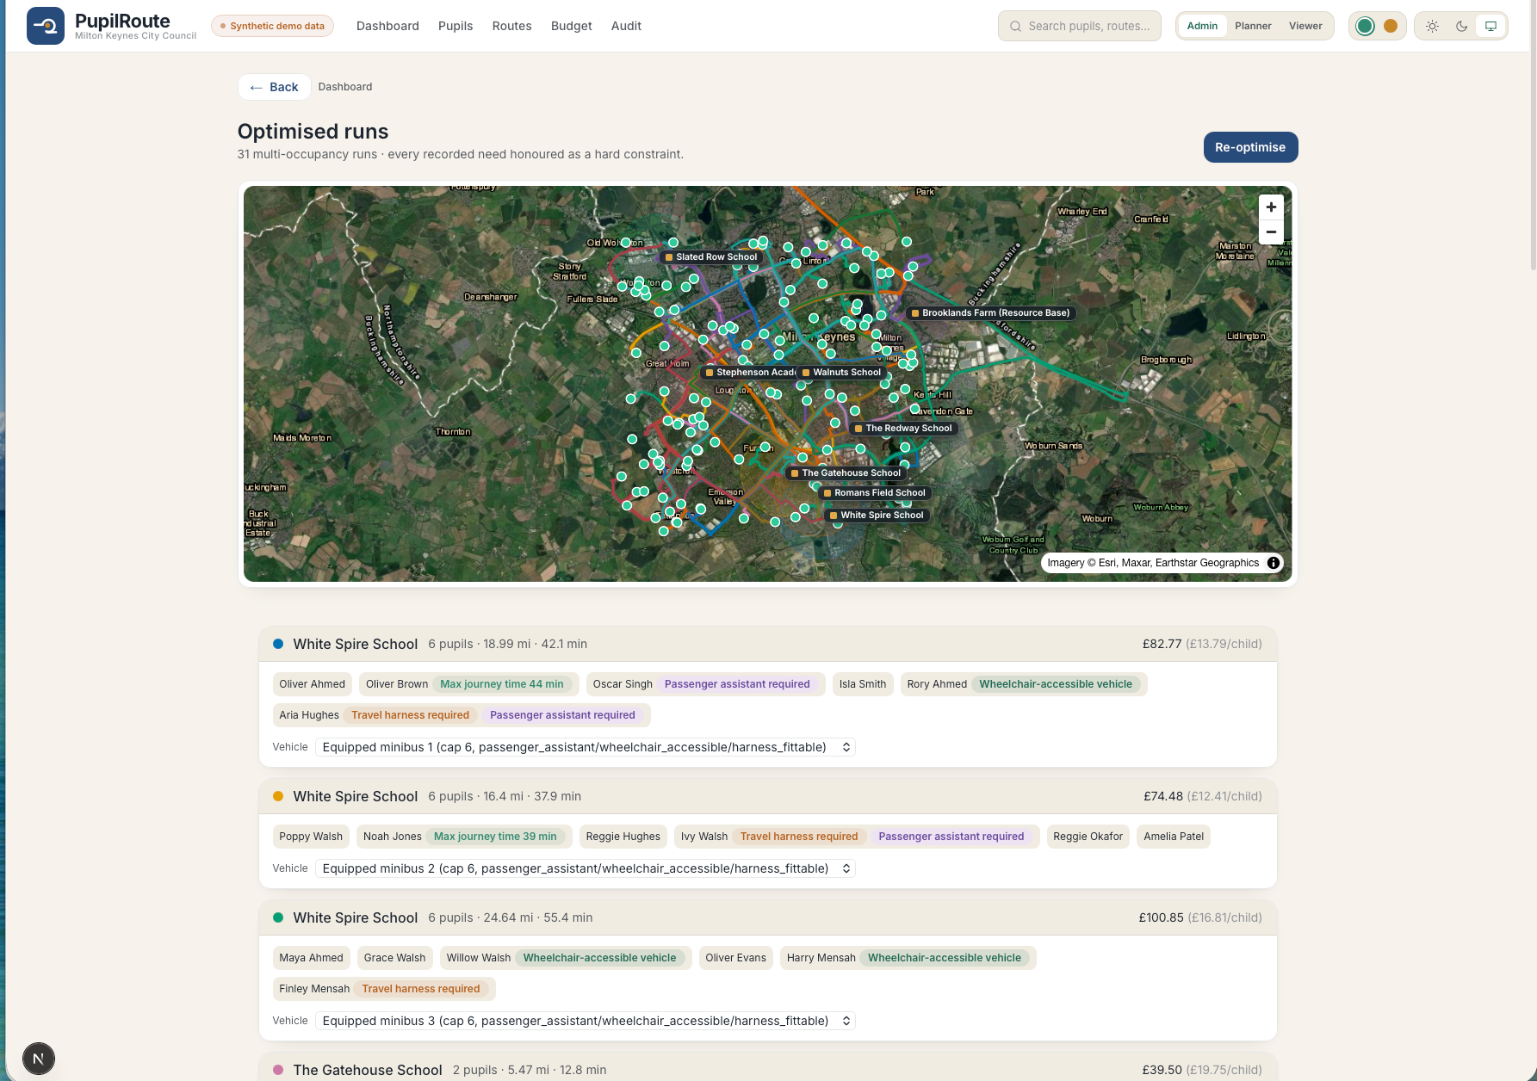
Task: Click the Finley Mensah pupil chip
Action: [x=384, y=989]
